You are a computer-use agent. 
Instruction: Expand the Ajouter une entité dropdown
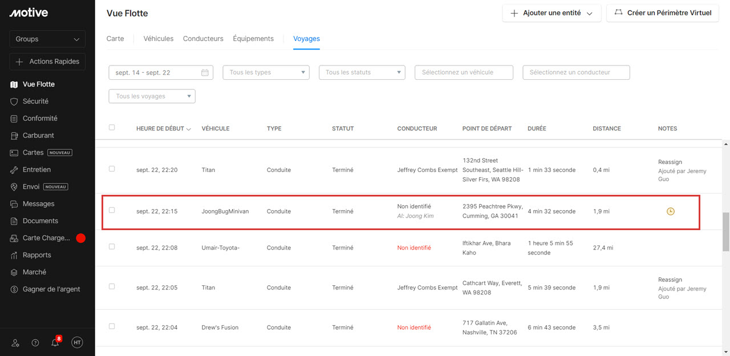(551, 13)
